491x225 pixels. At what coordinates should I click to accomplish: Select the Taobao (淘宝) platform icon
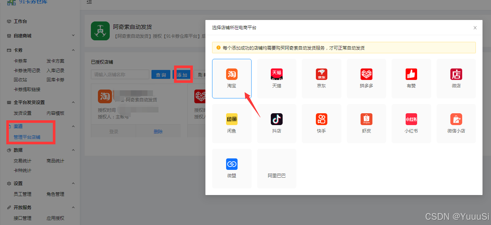click(x=232, y=74)
